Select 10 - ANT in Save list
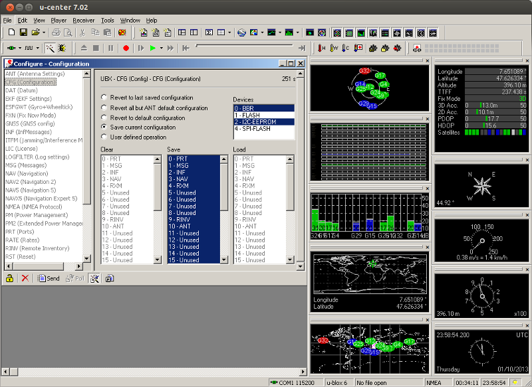The image size is (532, 387). 194,226
